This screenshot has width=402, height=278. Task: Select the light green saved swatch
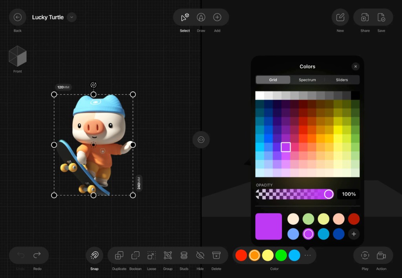tap(308, 219)
